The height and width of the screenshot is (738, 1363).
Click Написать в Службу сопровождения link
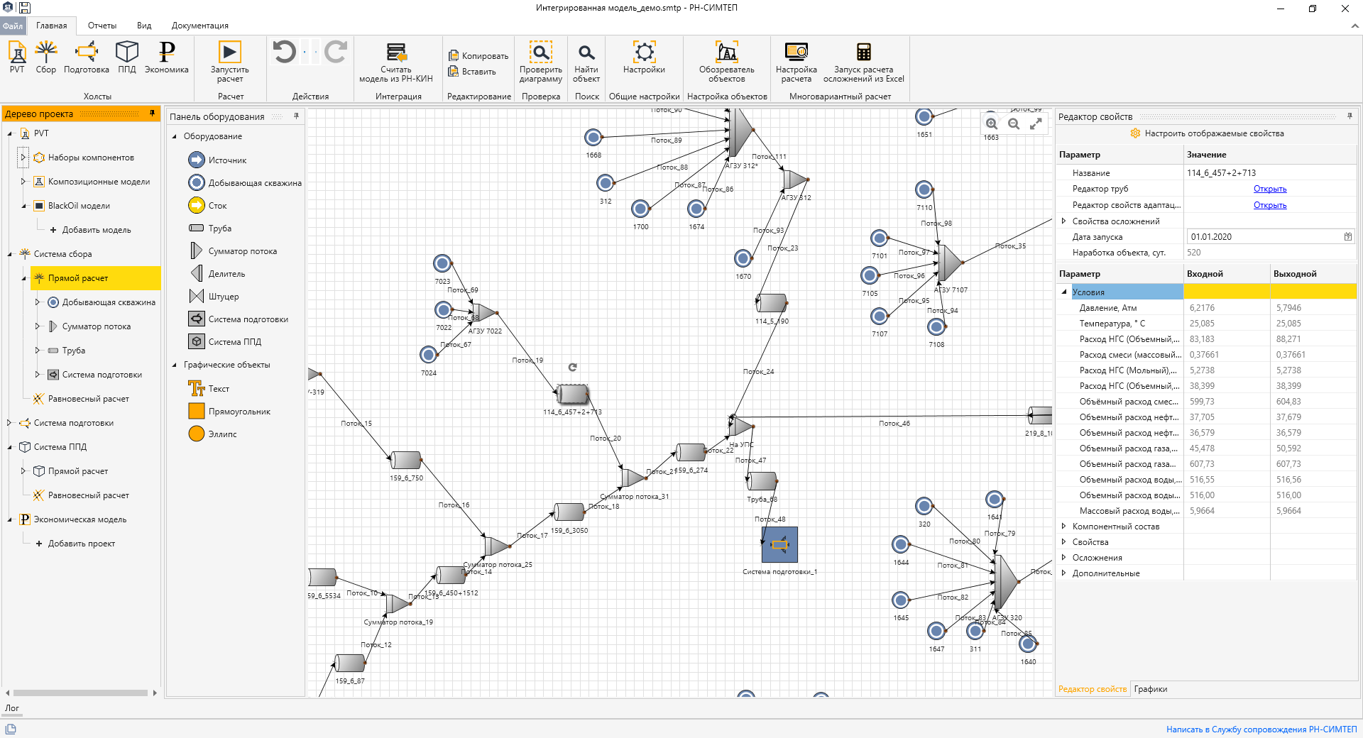(1261, 729)
